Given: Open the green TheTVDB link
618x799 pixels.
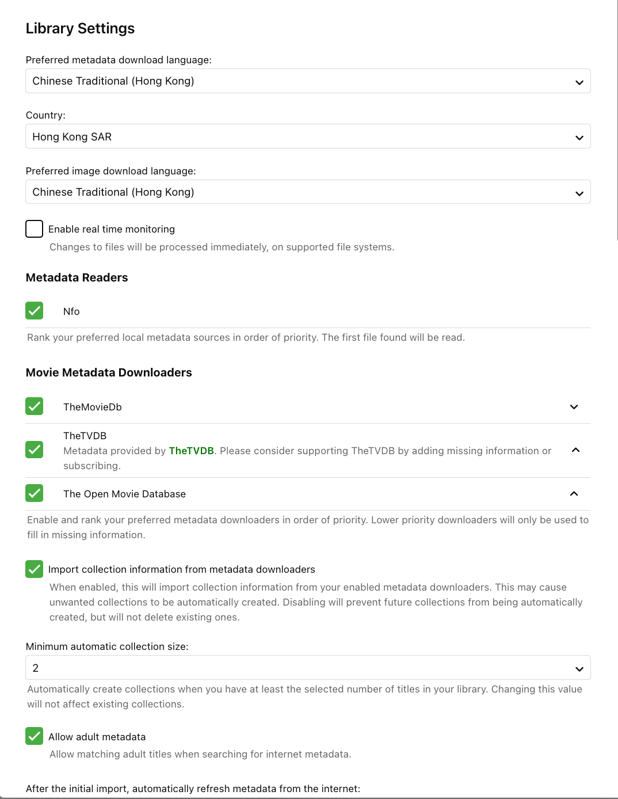Looking at the screenshot, I should [x=191, y=451].
